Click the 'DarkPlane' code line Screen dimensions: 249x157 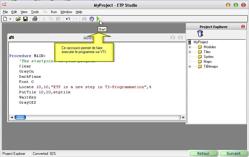pyautogui.click(x=30, y=77)
